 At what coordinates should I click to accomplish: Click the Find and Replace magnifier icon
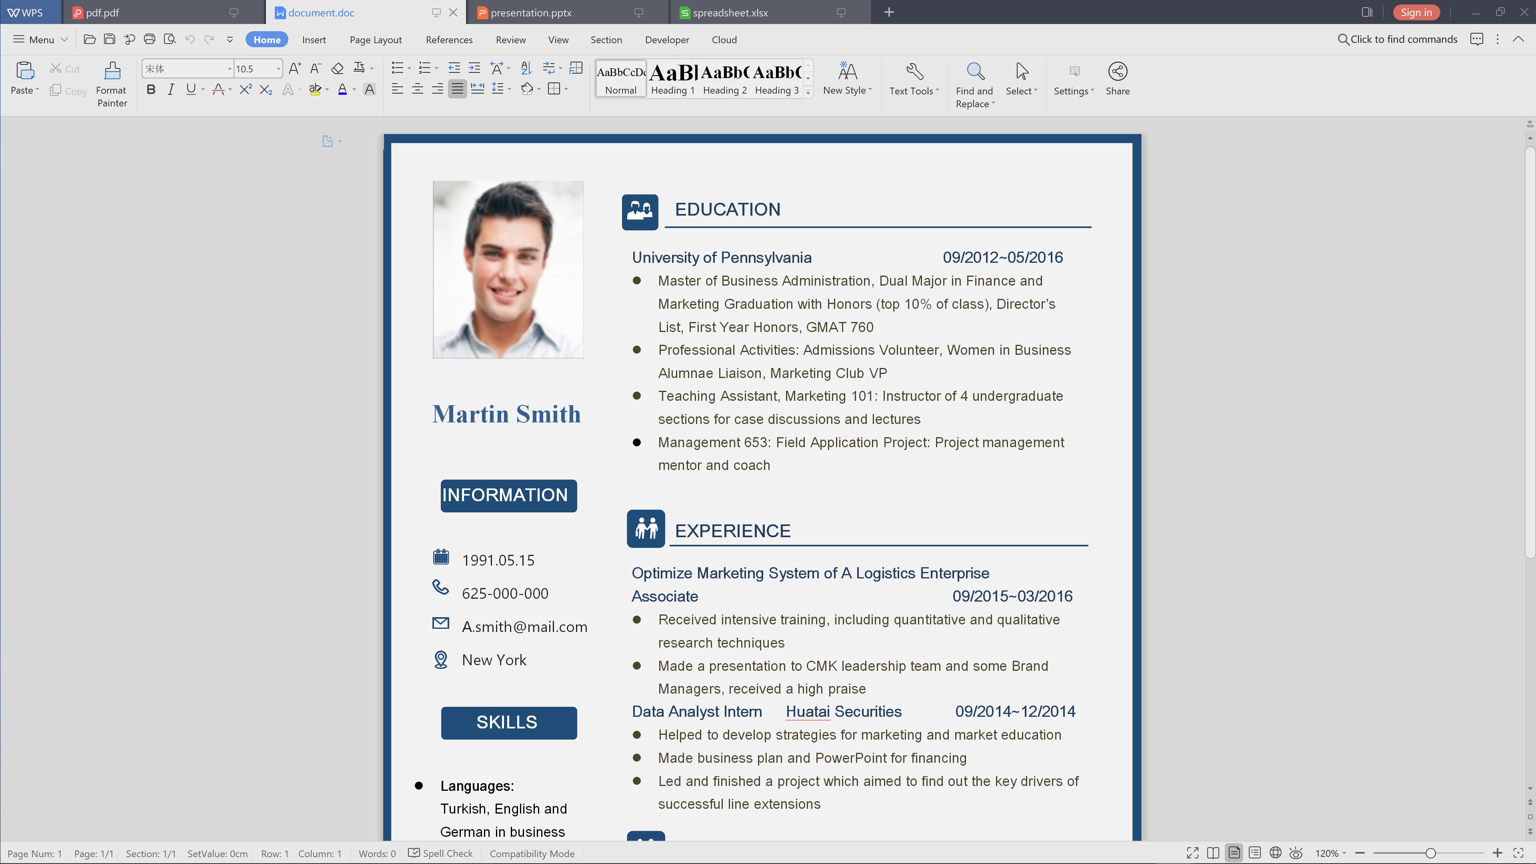[x=976, y=72]
